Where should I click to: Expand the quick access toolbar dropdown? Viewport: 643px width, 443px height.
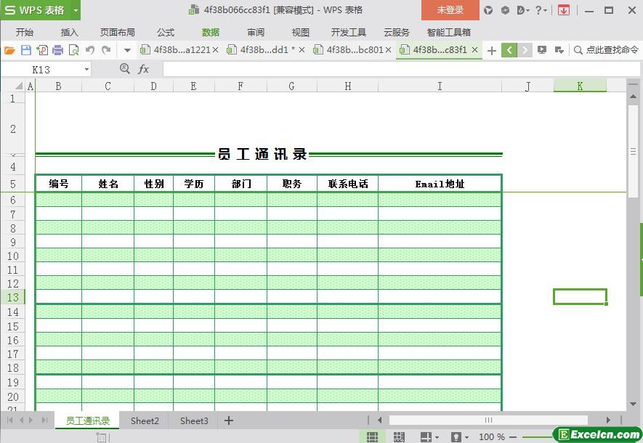click(x=127, y=50)
